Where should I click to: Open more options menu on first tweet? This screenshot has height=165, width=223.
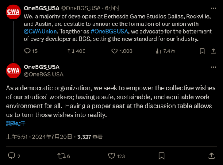(214, 8)
